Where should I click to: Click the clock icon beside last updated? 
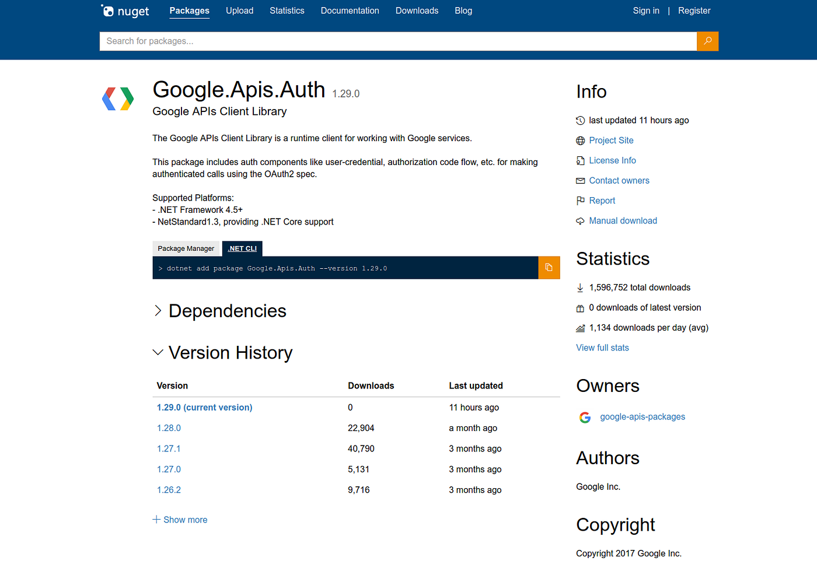coord(580,120)
